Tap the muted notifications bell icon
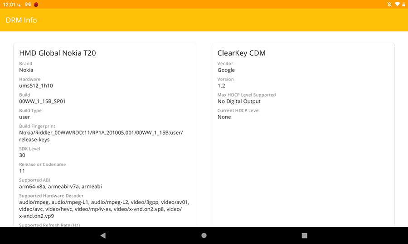The height and width of the screenshot is (244, 408). tap(389, 4)
